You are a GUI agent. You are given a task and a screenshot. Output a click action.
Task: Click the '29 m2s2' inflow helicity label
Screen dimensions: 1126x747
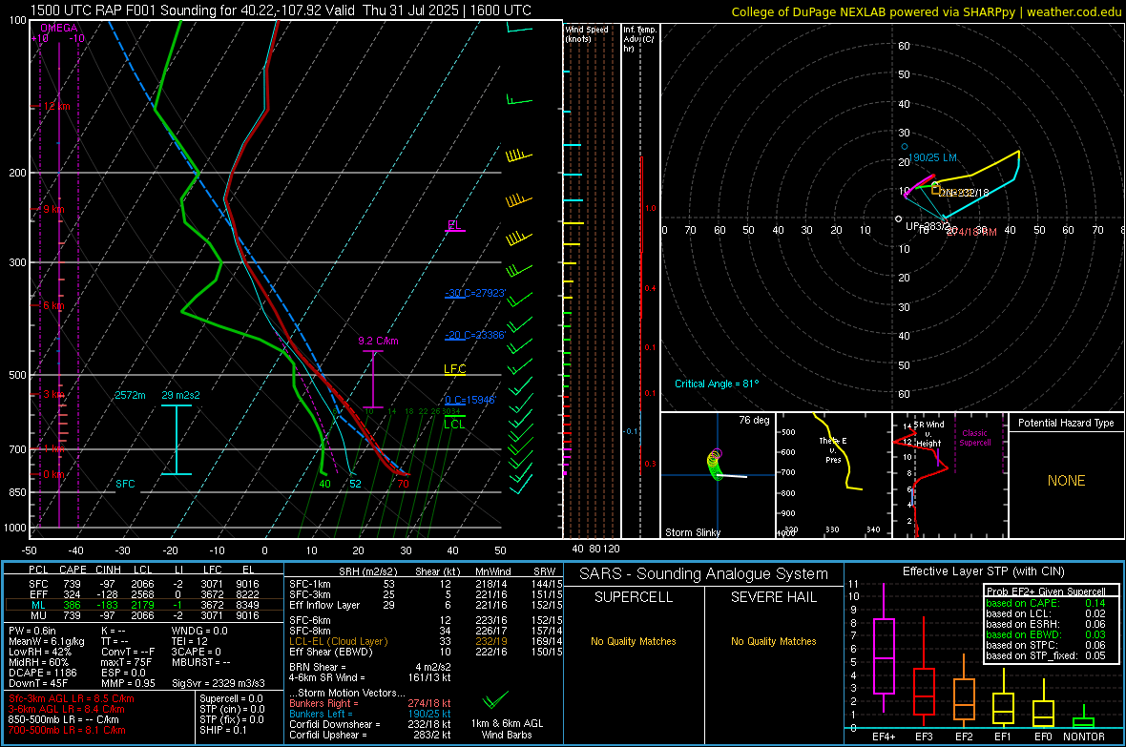pos(181,395)
